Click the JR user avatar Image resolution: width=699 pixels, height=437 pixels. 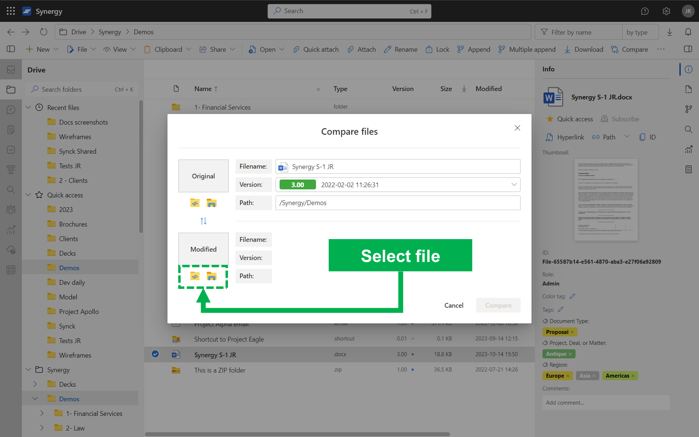(x=688, y=11)
